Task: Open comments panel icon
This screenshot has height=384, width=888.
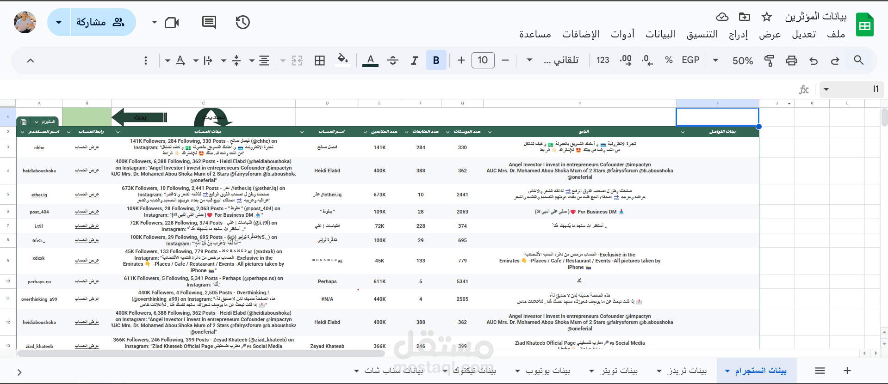Action: 209,22
